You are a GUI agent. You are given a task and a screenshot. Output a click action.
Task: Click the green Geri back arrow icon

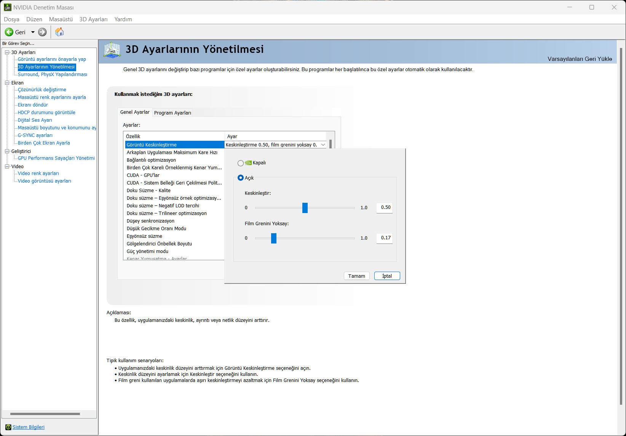9,32
